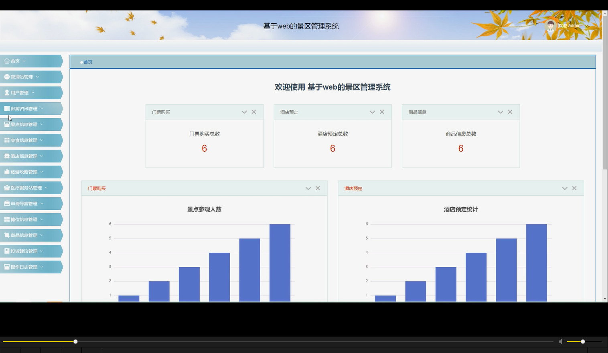Collapse the 门票购买 summary card
This screenshot has height=353, width=608.
244,112
